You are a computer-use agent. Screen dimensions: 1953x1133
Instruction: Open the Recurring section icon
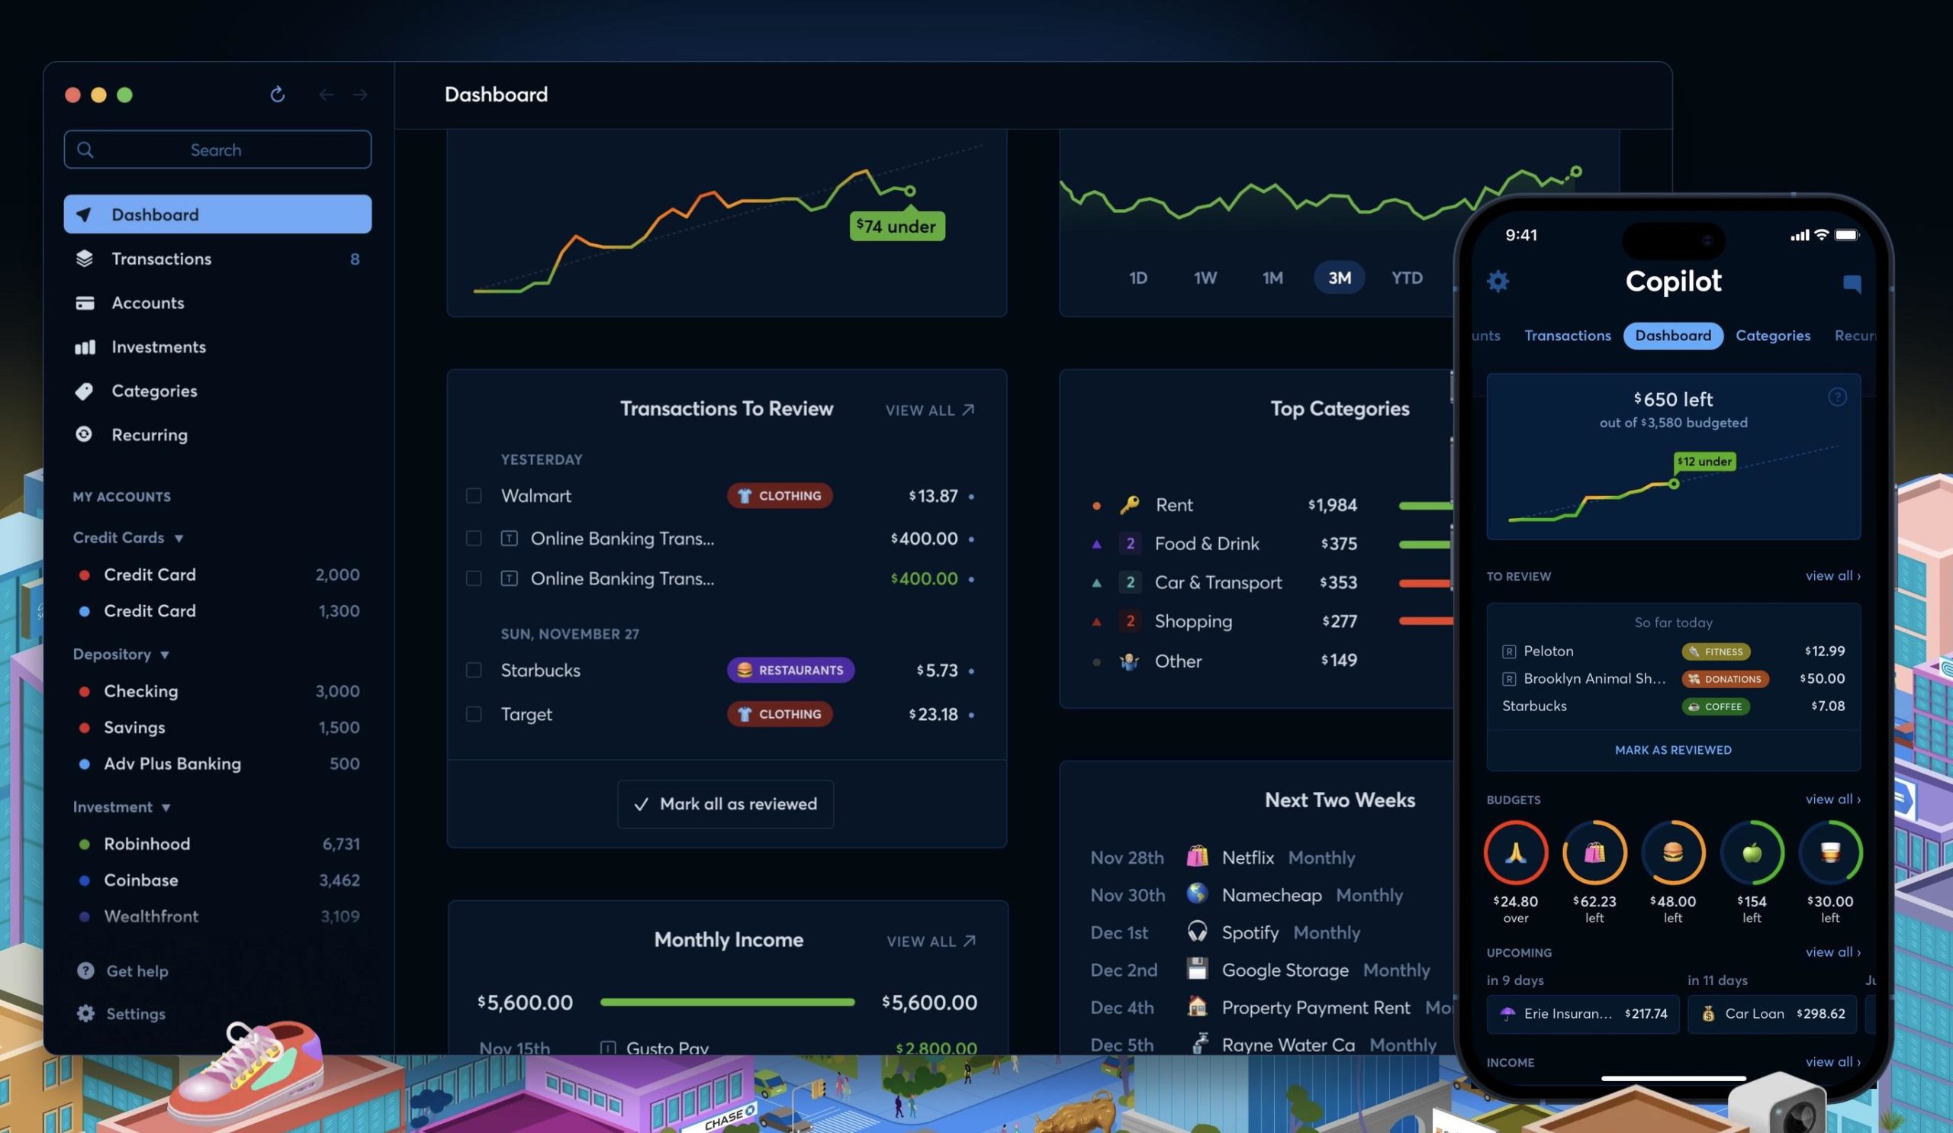(x=85, y=435)
